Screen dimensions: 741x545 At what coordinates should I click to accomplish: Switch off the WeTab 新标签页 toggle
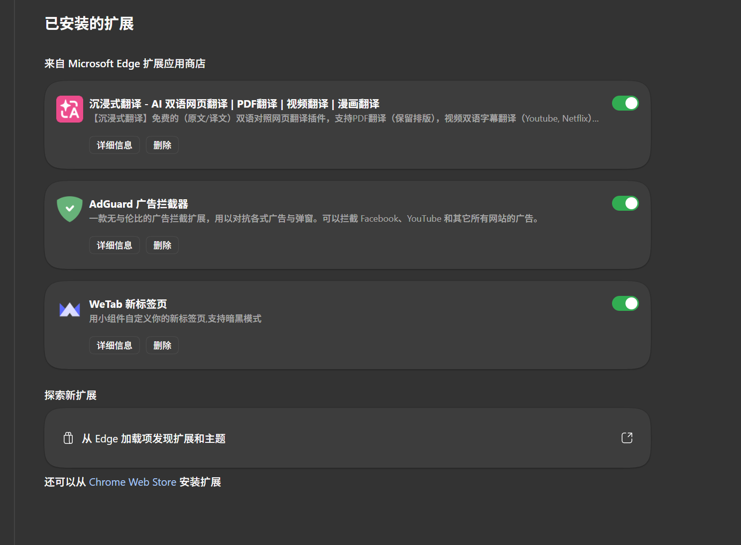[x=625, y=303]
